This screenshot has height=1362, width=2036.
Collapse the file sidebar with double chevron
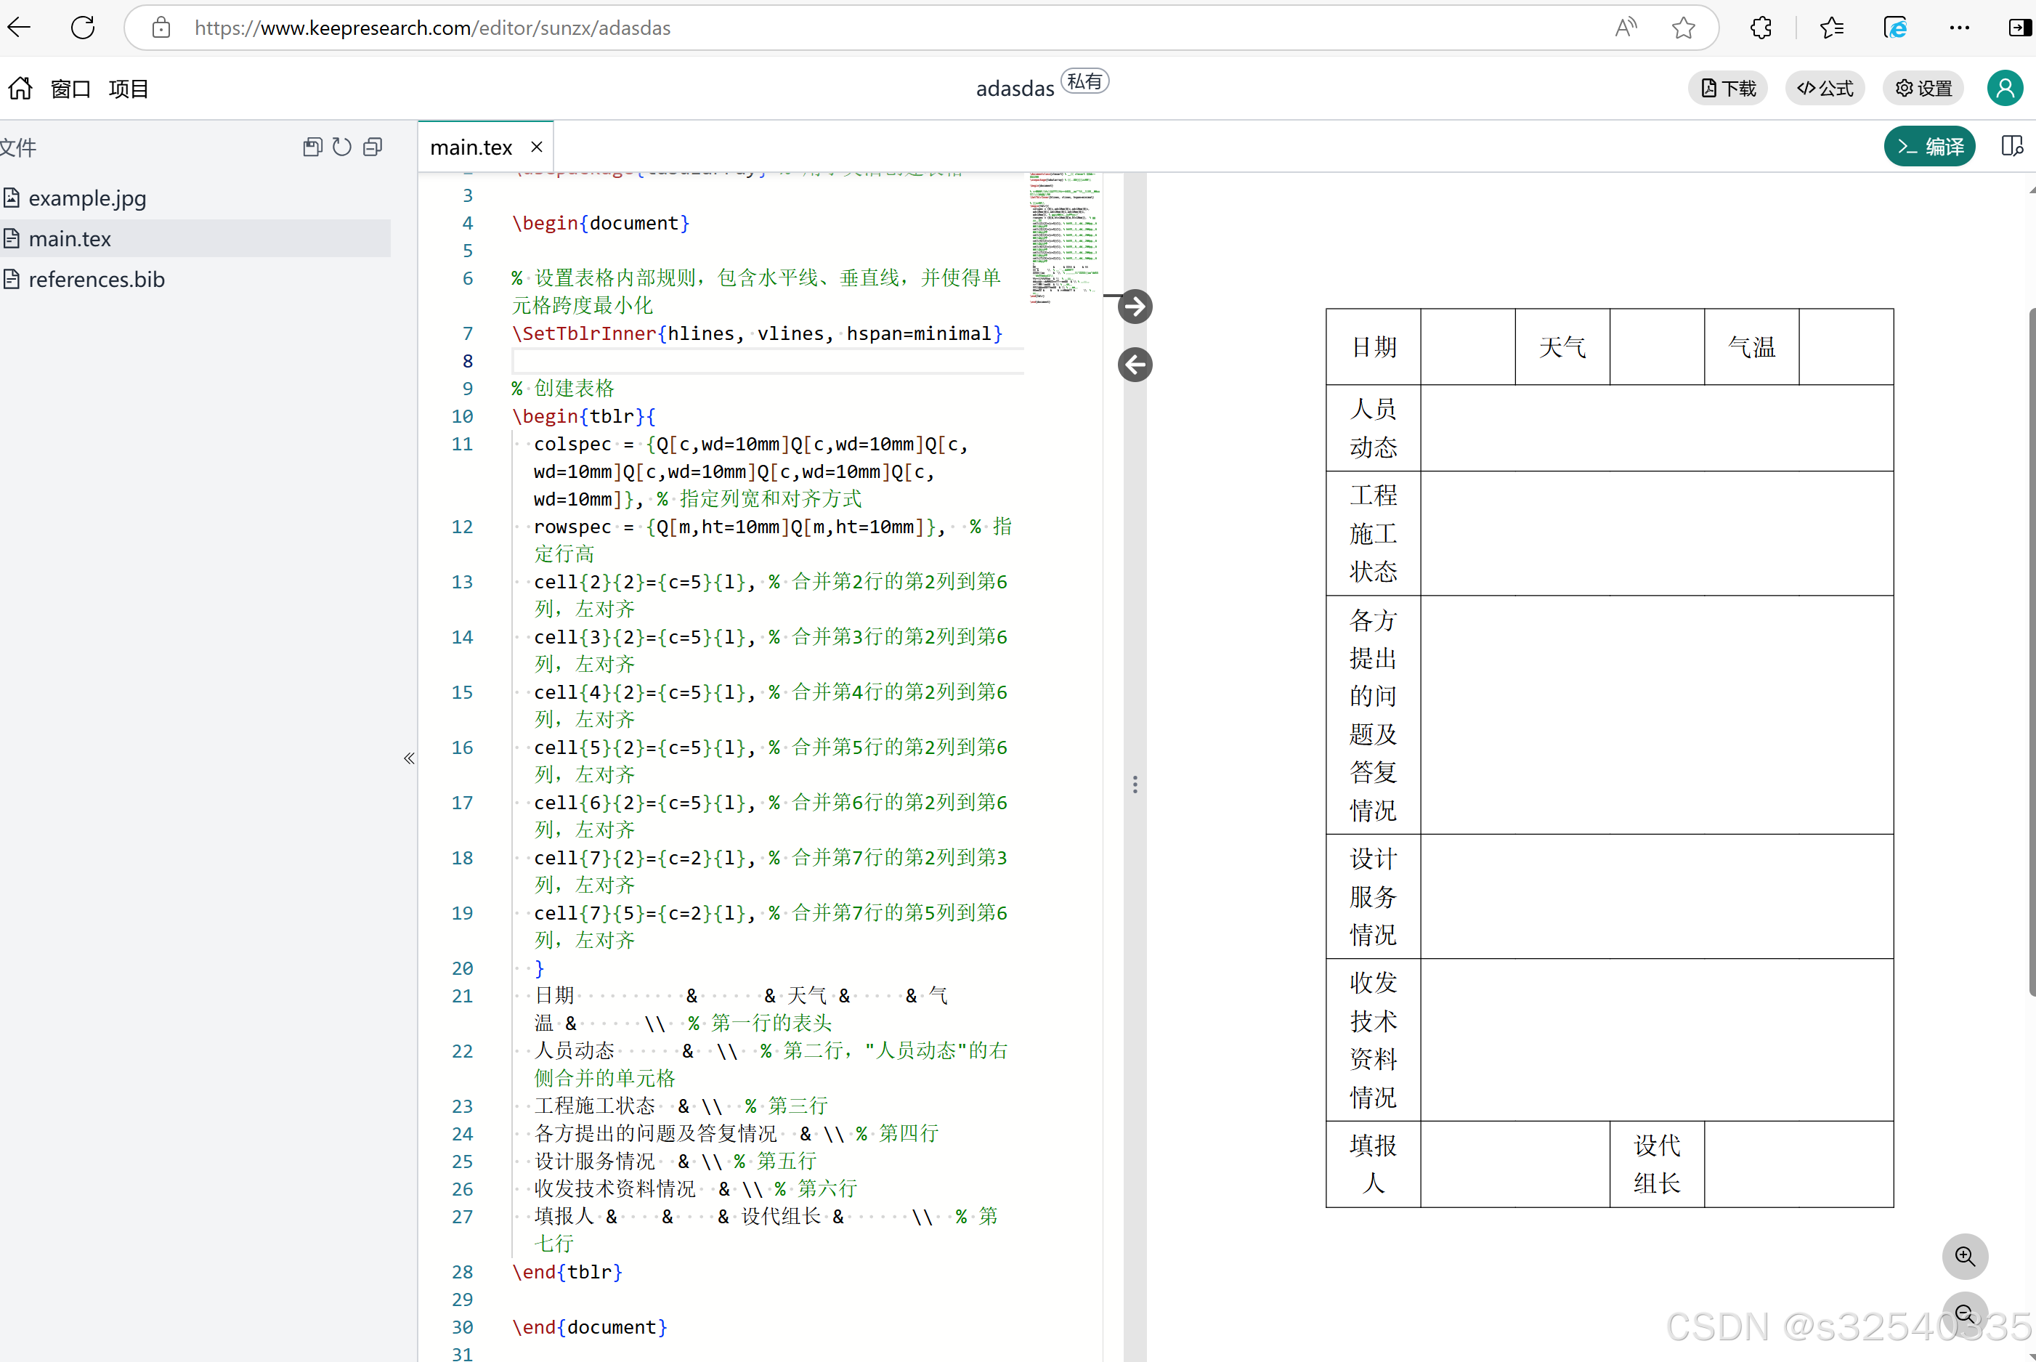[409, 758]
